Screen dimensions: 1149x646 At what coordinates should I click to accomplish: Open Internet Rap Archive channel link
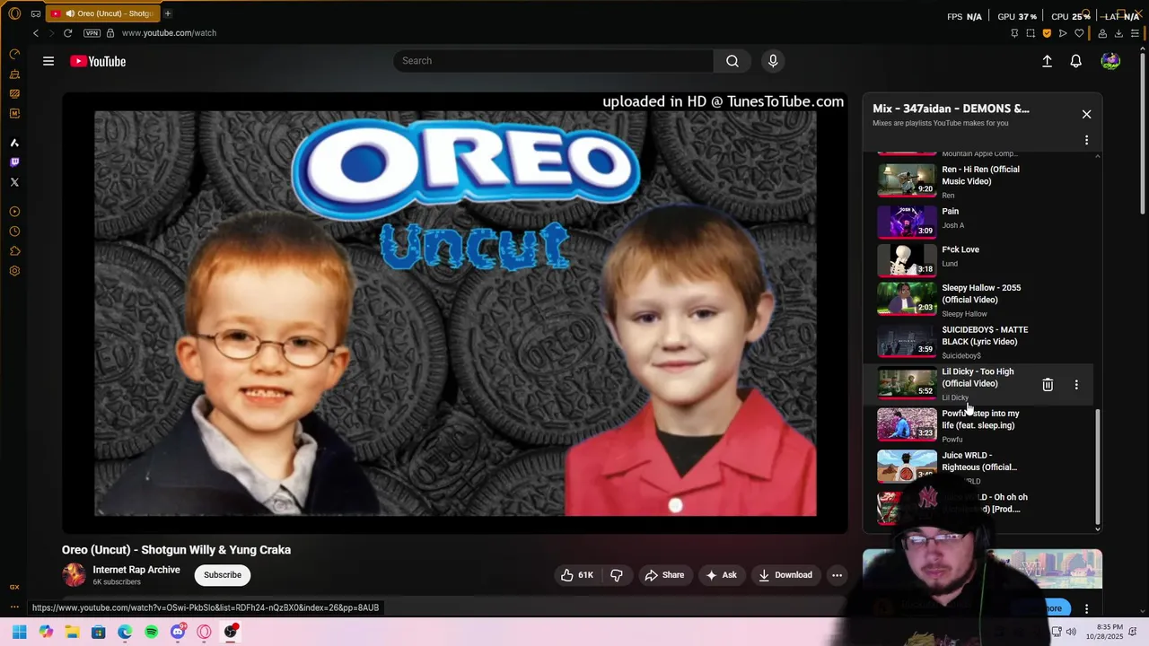coord(136,570)
